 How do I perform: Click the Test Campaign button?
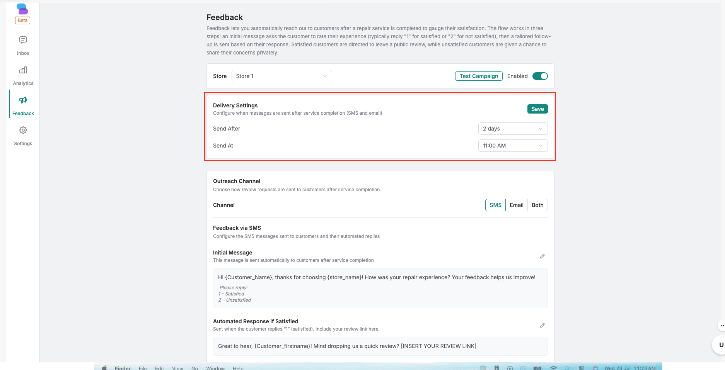pyautogui.click(x=479, y=76)
